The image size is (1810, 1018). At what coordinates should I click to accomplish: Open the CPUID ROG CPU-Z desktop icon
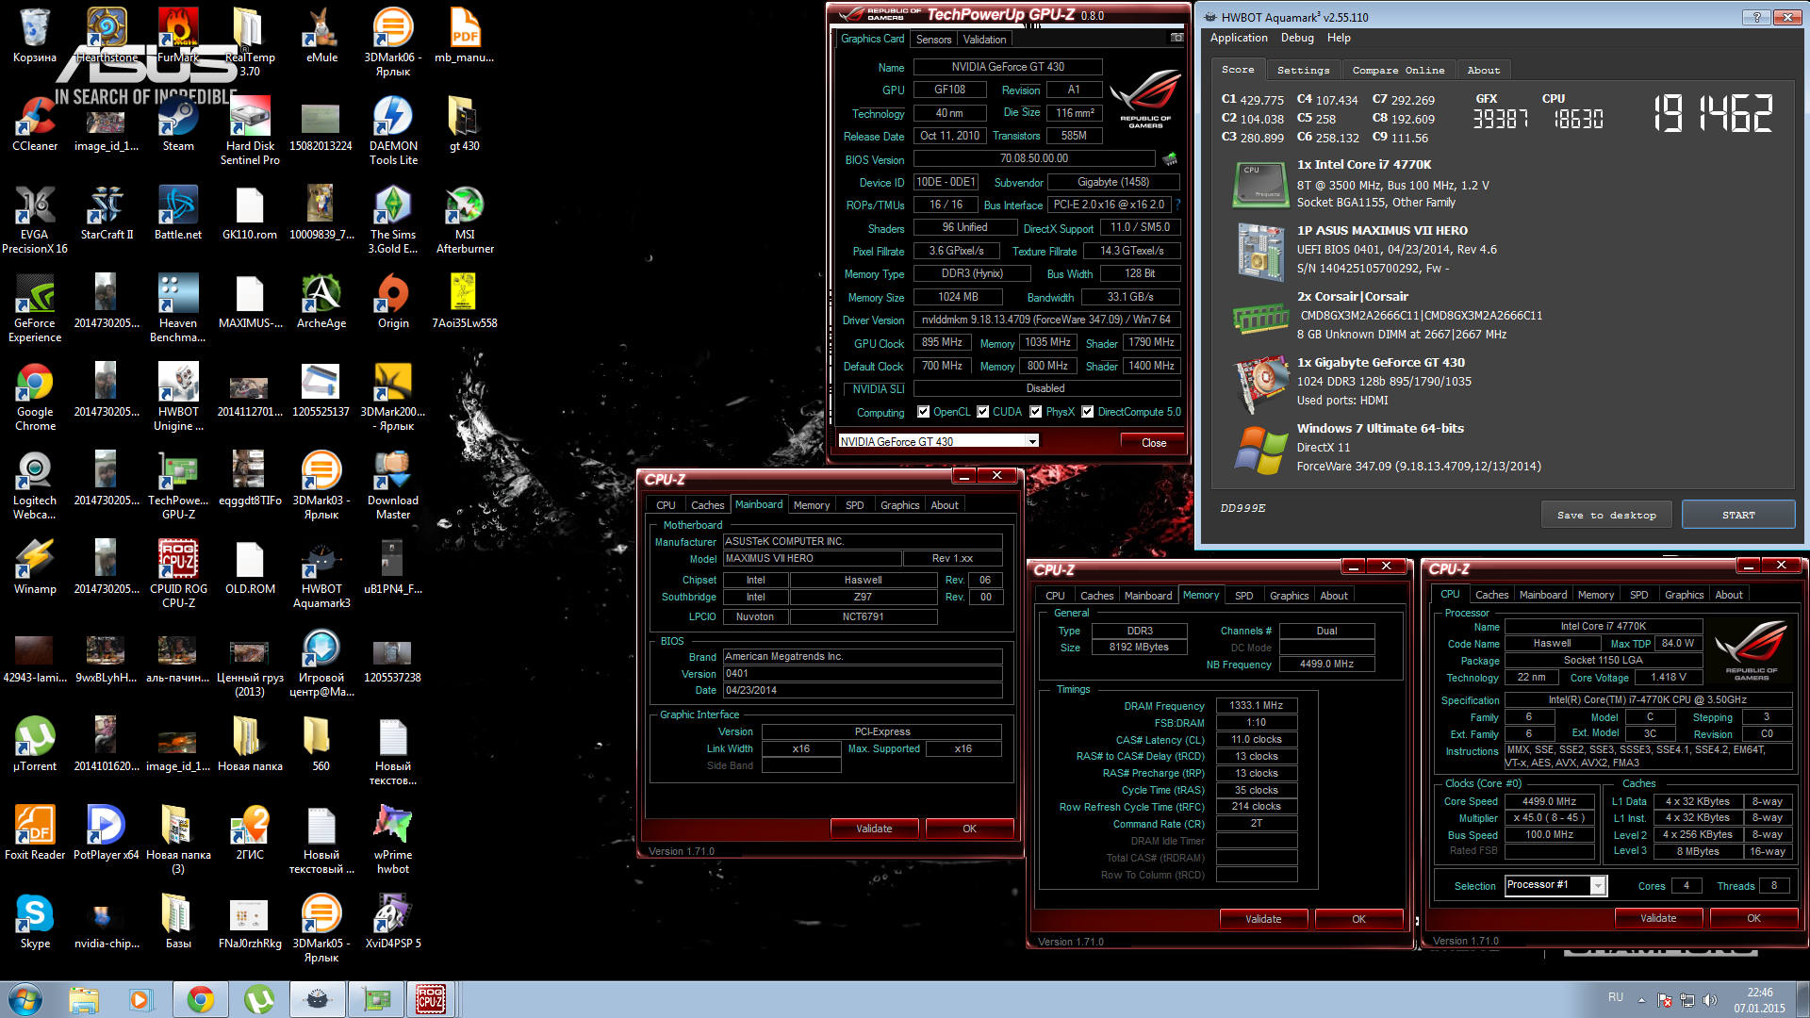178,574
